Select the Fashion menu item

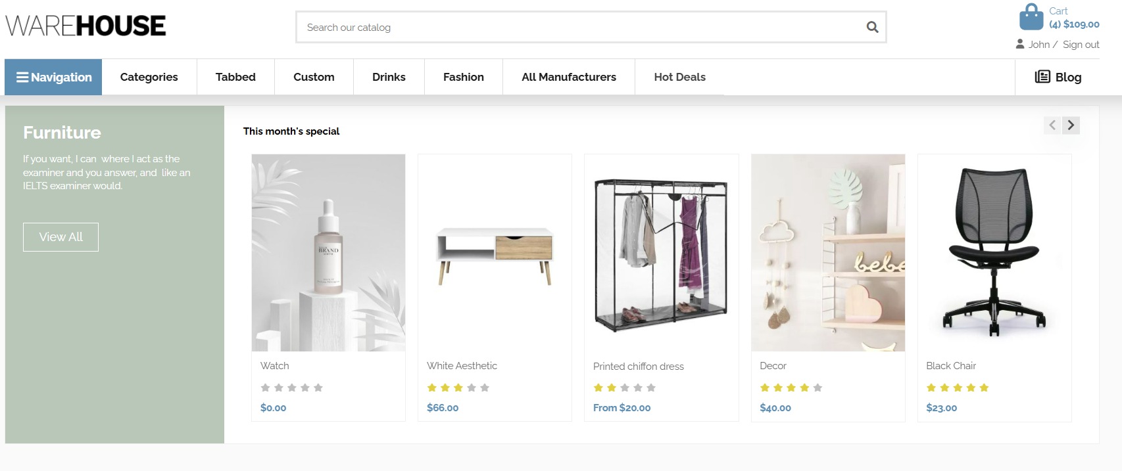pyautogui.click(x=464, y=77)
